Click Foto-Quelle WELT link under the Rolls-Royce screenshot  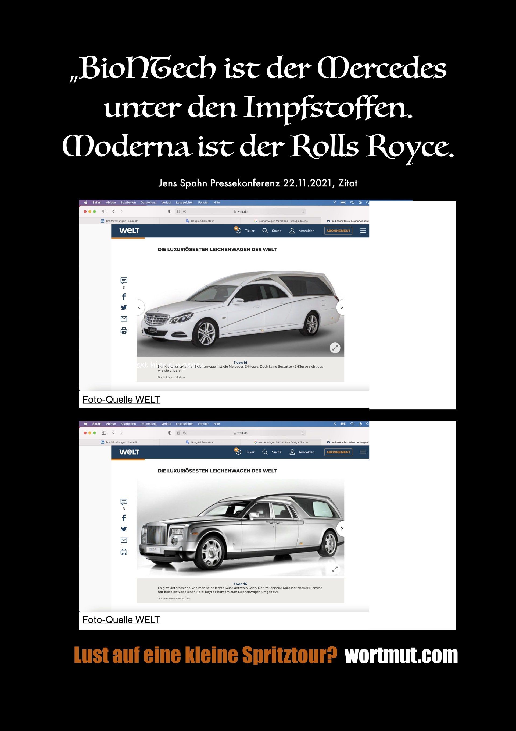pyautogui.click(x=121, y=619)
